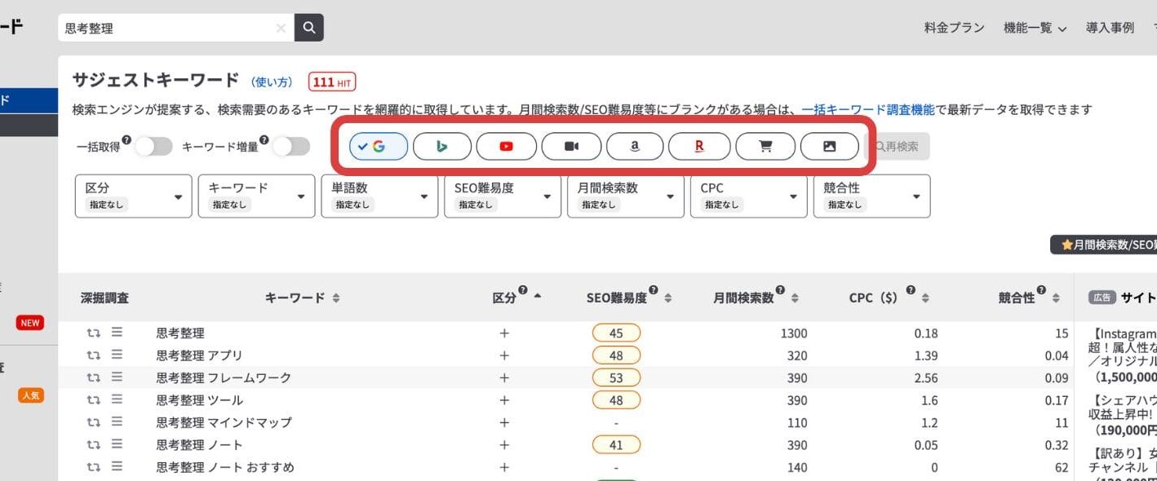This screenshot has height=481, width=1157.
Task: Open the 導入事例 menu item
Action: click(1110, 28)
